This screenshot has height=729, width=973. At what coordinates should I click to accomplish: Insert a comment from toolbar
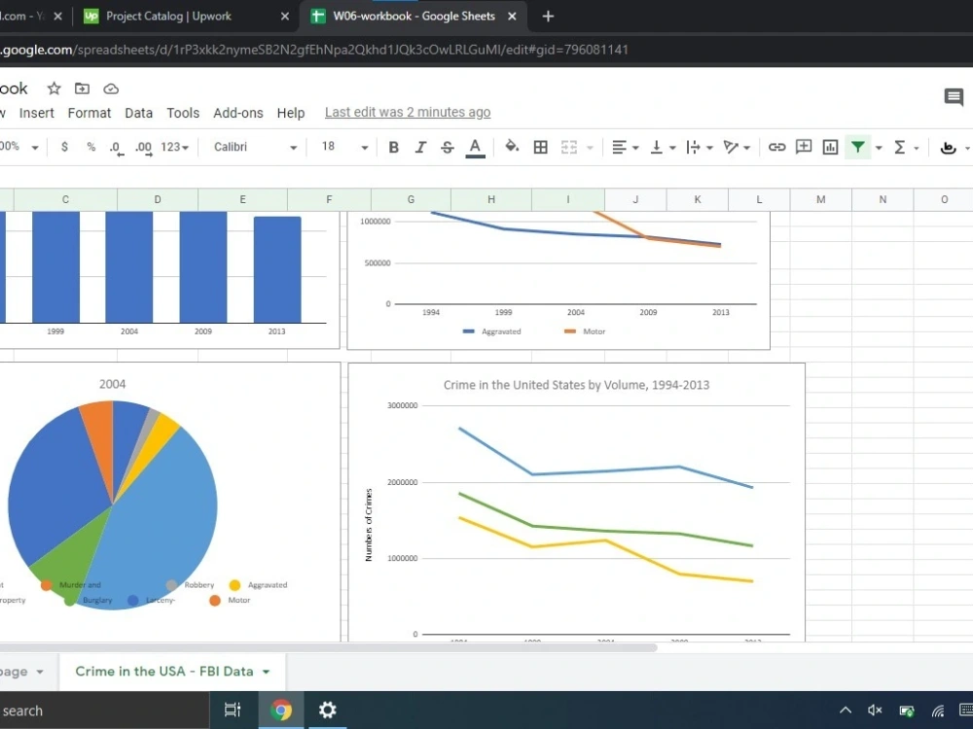pyautogui.click(x=804, y=147)
